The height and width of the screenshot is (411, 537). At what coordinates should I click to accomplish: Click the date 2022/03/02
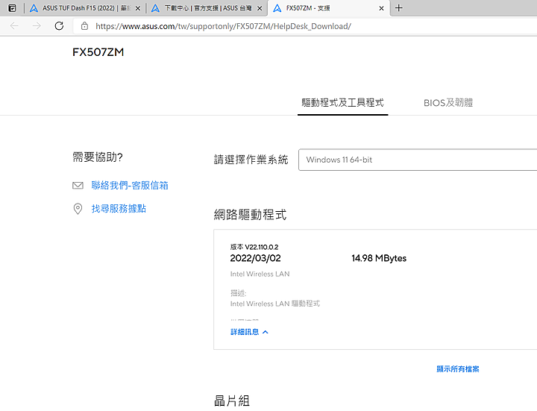tap(256, 258)
